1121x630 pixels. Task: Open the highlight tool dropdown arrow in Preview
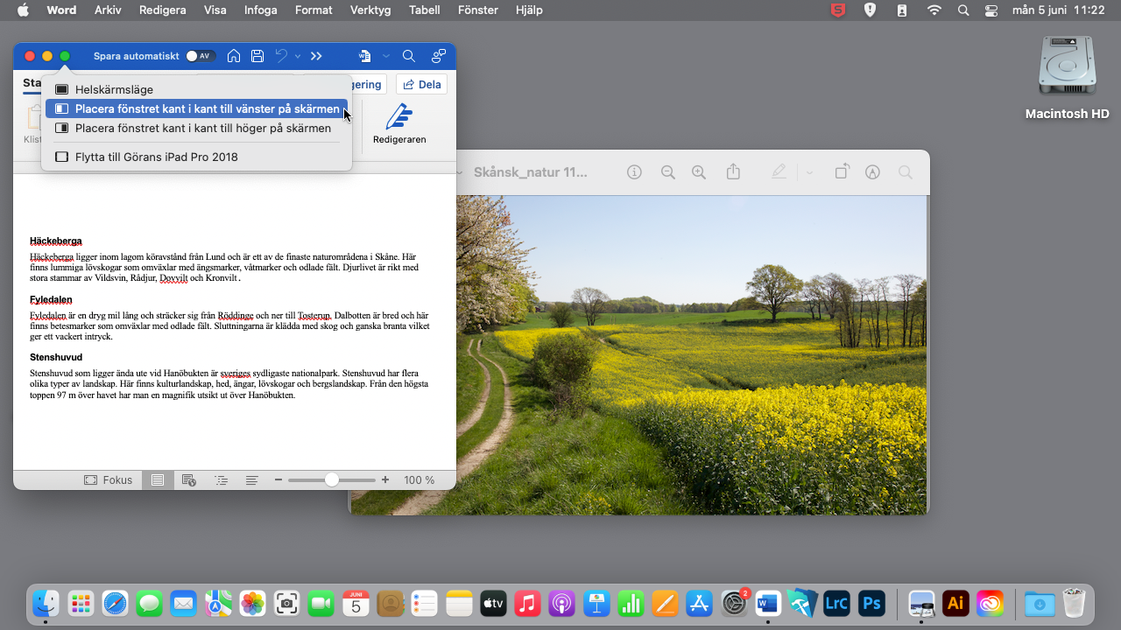(809, 172)
